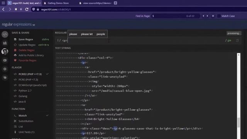Close the Find in Page bar
The width and height of the screenshot is (247, 139).
point(213,16)
